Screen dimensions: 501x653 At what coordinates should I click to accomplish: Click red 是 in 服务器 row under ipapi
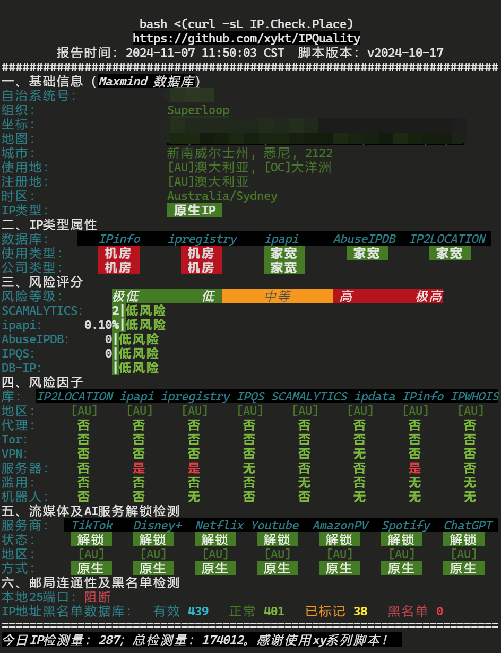(139, 468)
